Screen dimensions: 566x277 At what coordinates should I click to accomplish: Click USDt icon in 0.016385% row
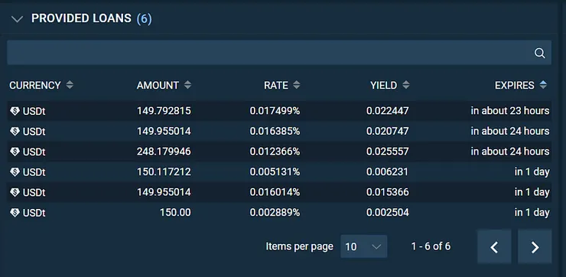[15, 132]
